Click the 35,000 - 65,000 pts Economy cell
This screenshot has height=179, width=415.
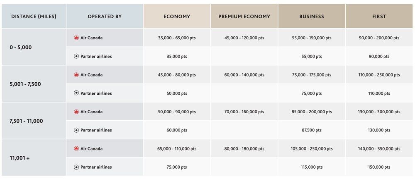point(177,38)
